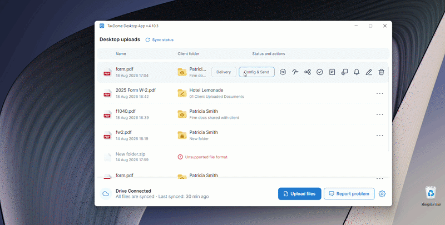Click the TD hexagon icon on form.pdf row

click(x=283, y=72)
